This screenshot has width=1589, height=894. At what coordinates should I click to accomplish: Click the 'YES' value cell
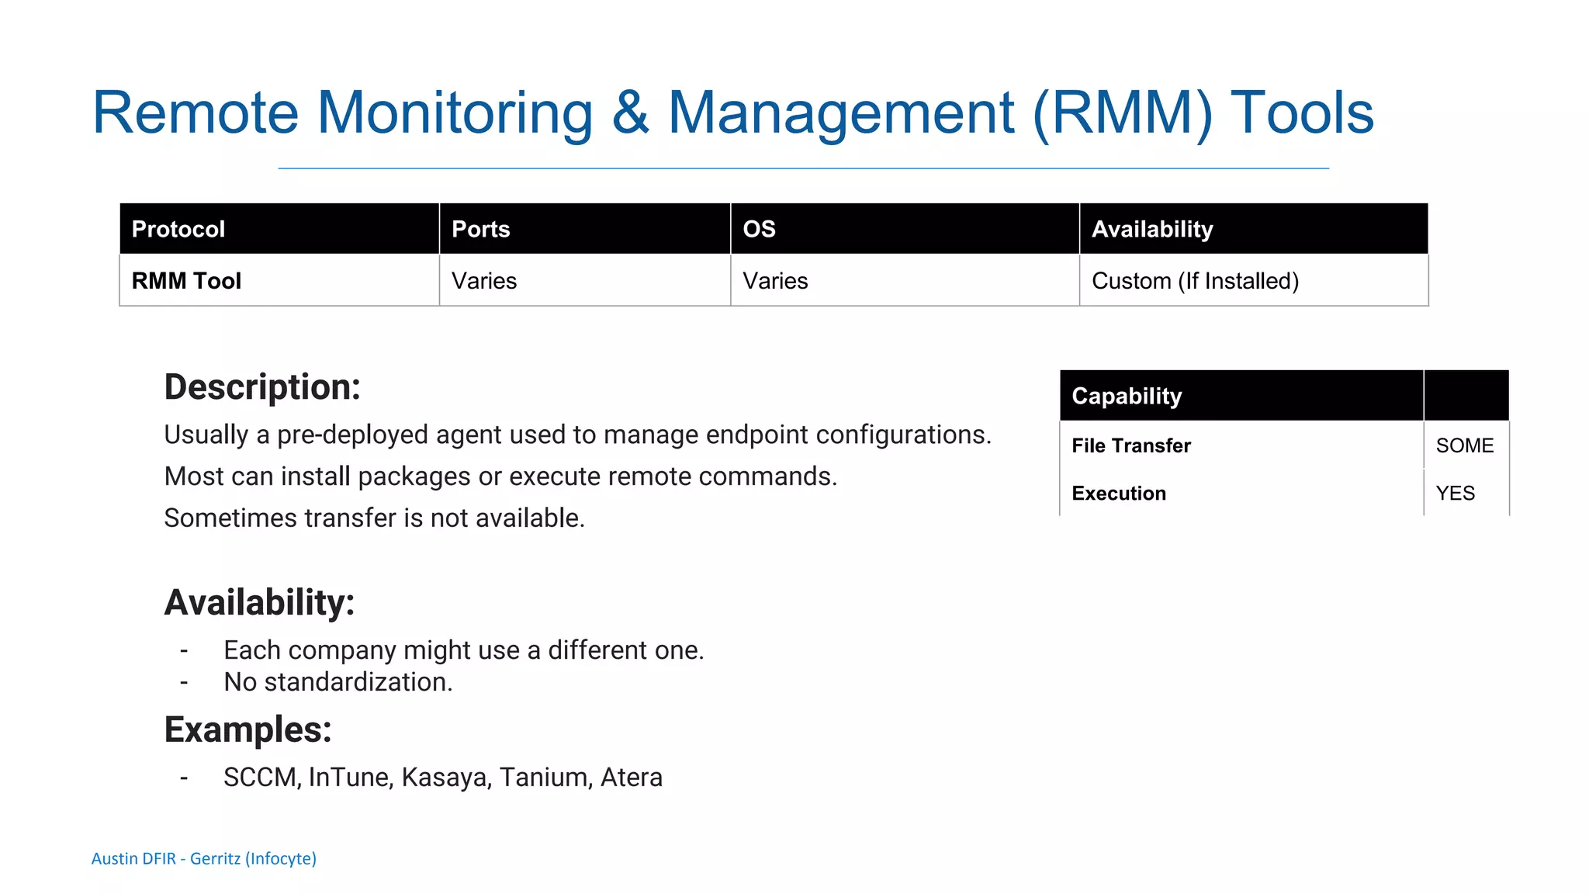[x=1466, y=493]
